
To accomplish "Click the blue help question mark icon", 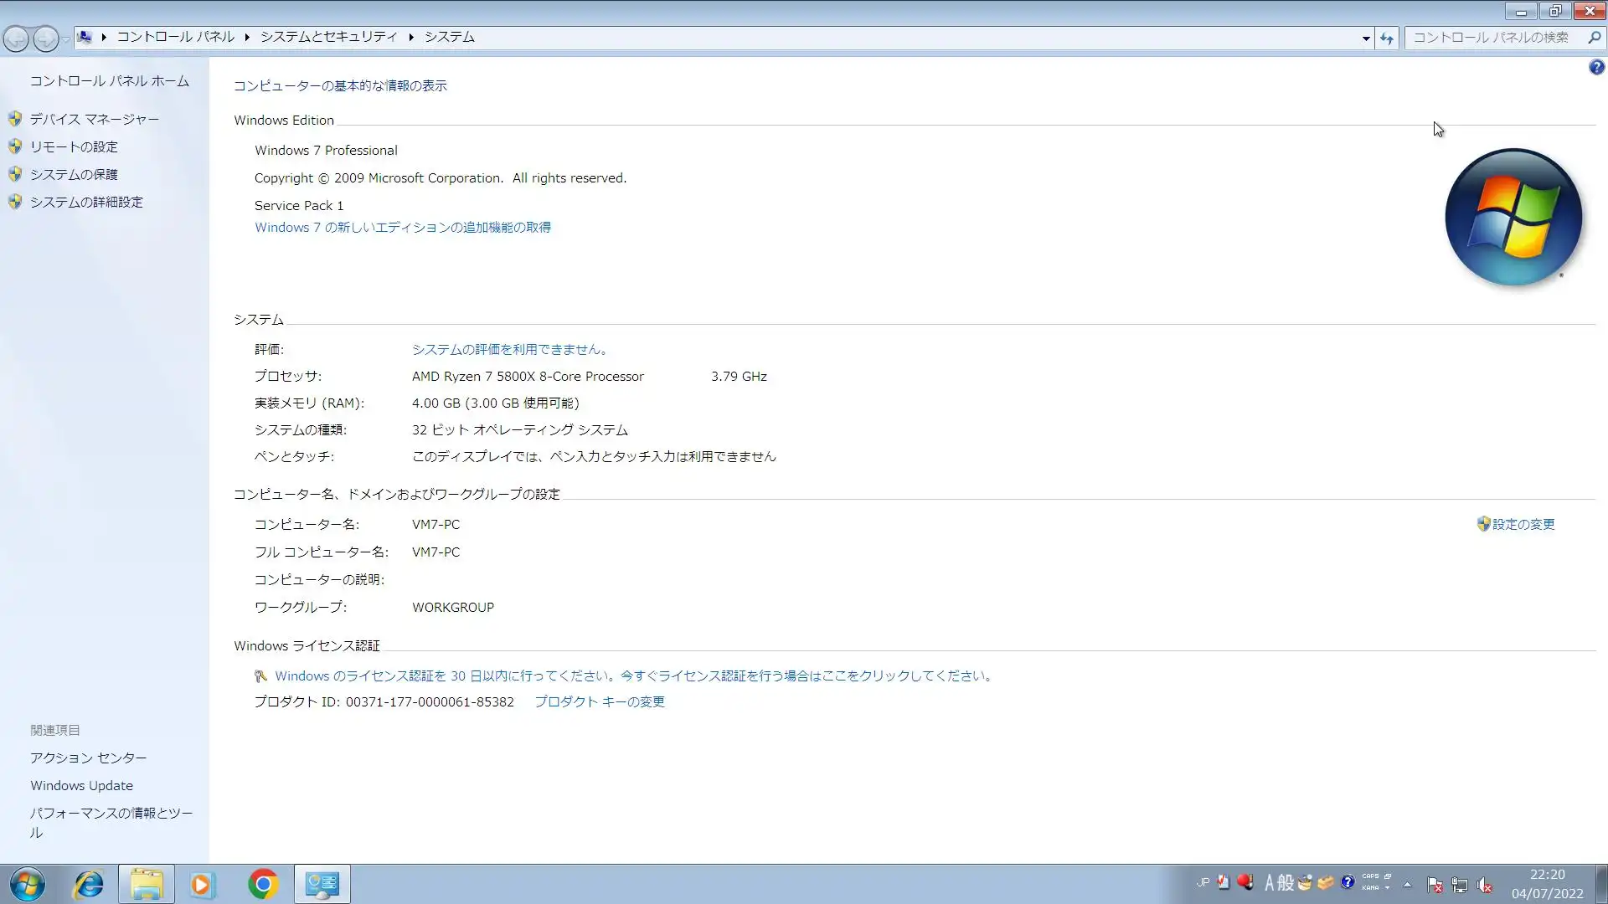I will [1596, 68].
